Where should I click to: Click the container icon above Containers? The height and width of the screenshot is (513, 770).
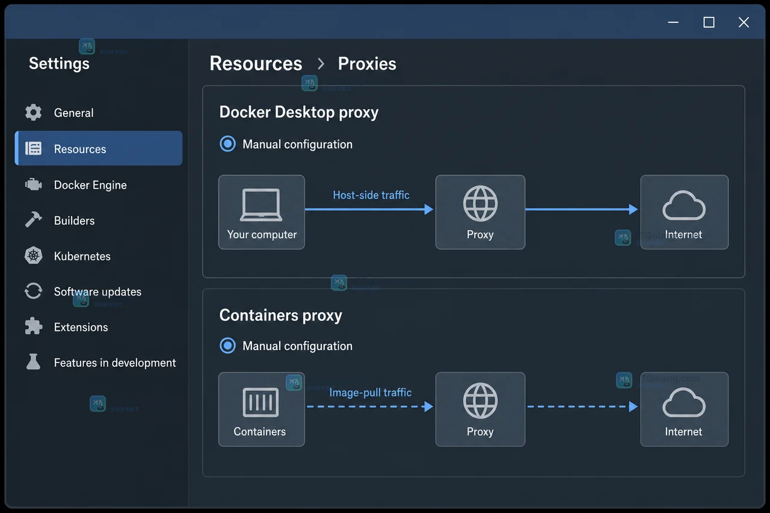(x=260, y=402)
